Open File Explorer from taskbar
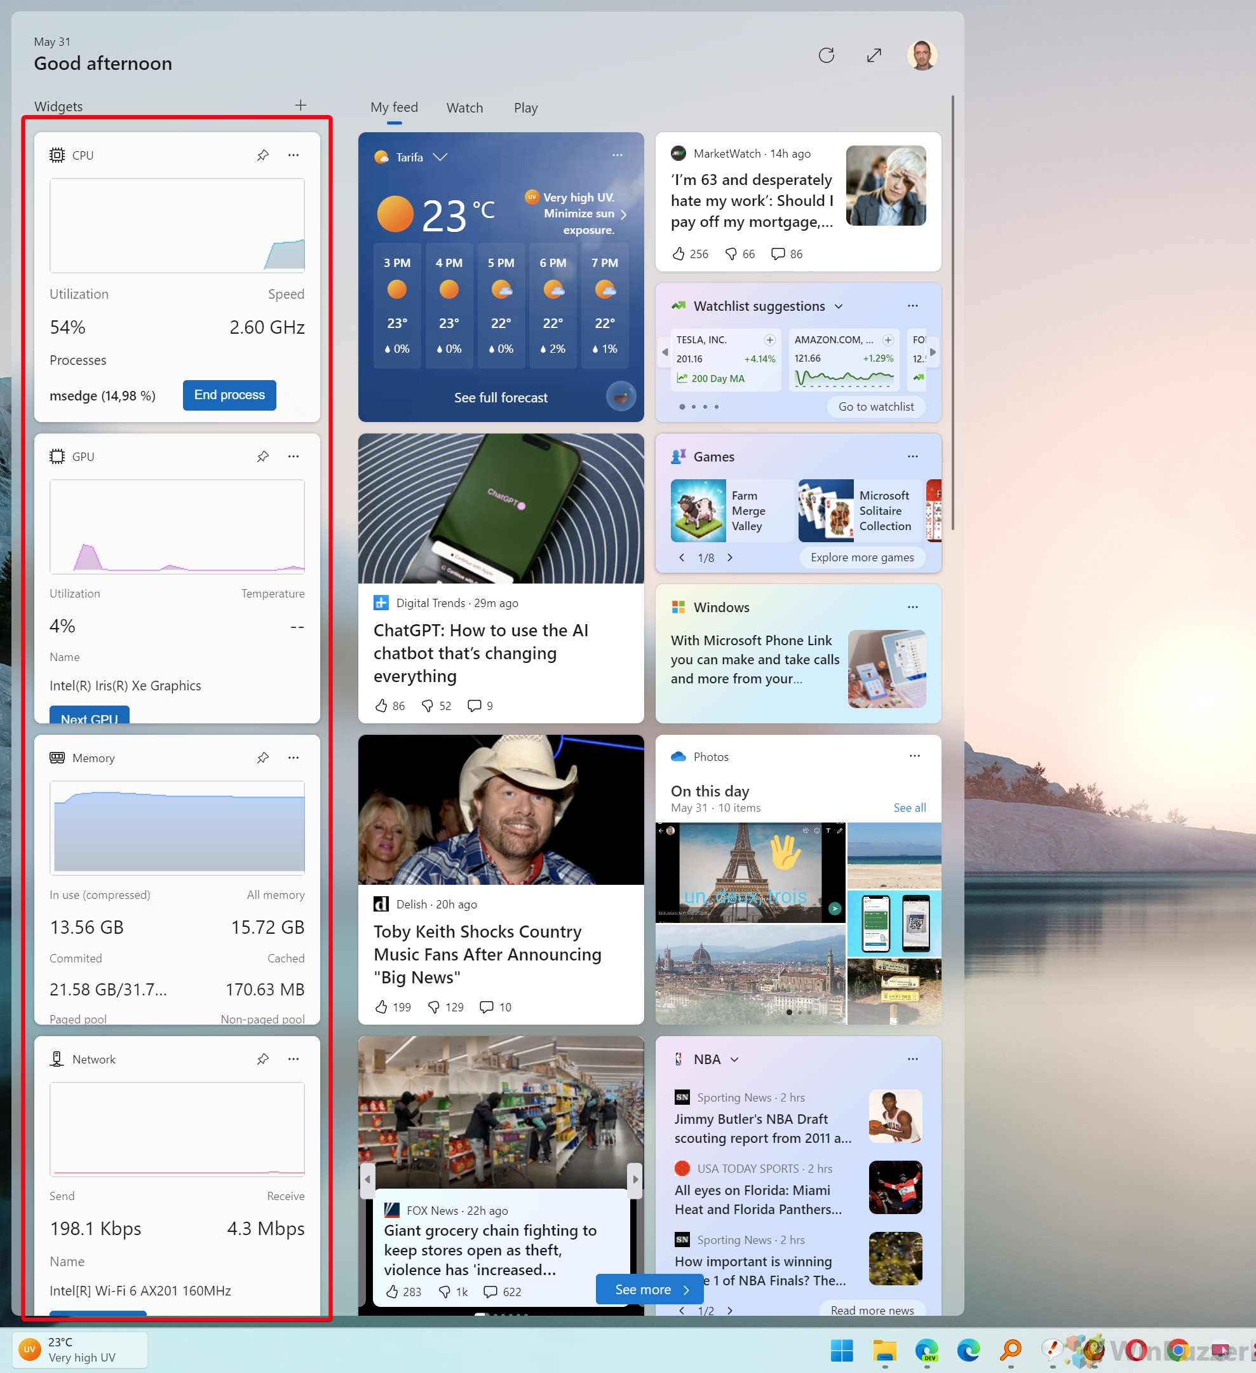1256x1373 pixels. coord(884,1350)
